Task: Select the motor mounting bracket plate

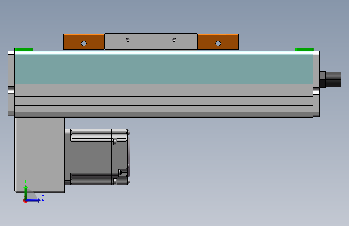Action: coord(40,155)
